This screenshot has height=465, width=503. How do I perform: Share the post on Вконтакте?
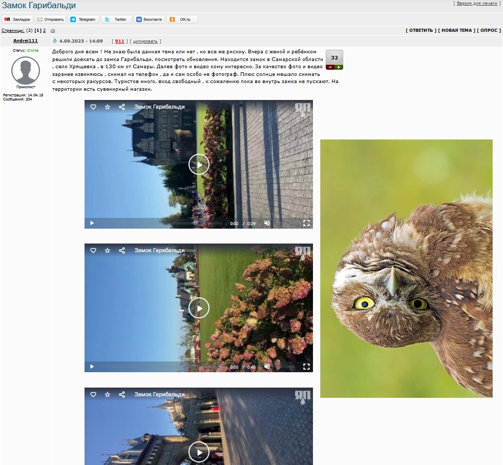click(x=149, y=19)
